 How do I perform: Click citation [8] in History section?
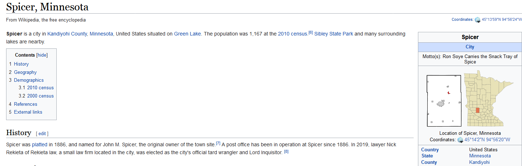click(286, 151)
